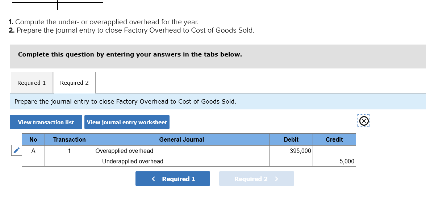
Task: Click the Debit column header
Action: click(291, 139)
